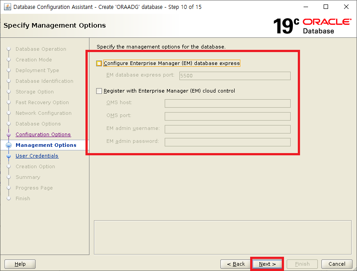Enable Configure Enterprise Manager database express checkbox
357x271 pixels.
(99, 63)
